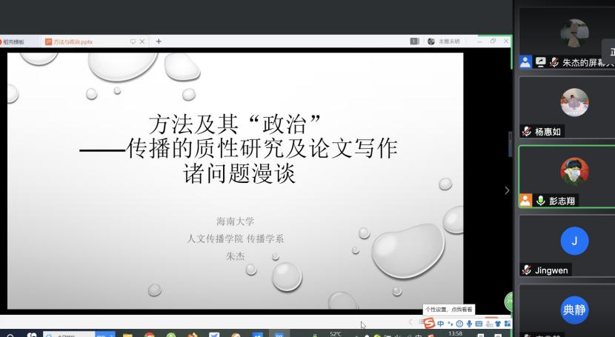Click the Sogou microphone voice input icon

(x=469, y=324)
